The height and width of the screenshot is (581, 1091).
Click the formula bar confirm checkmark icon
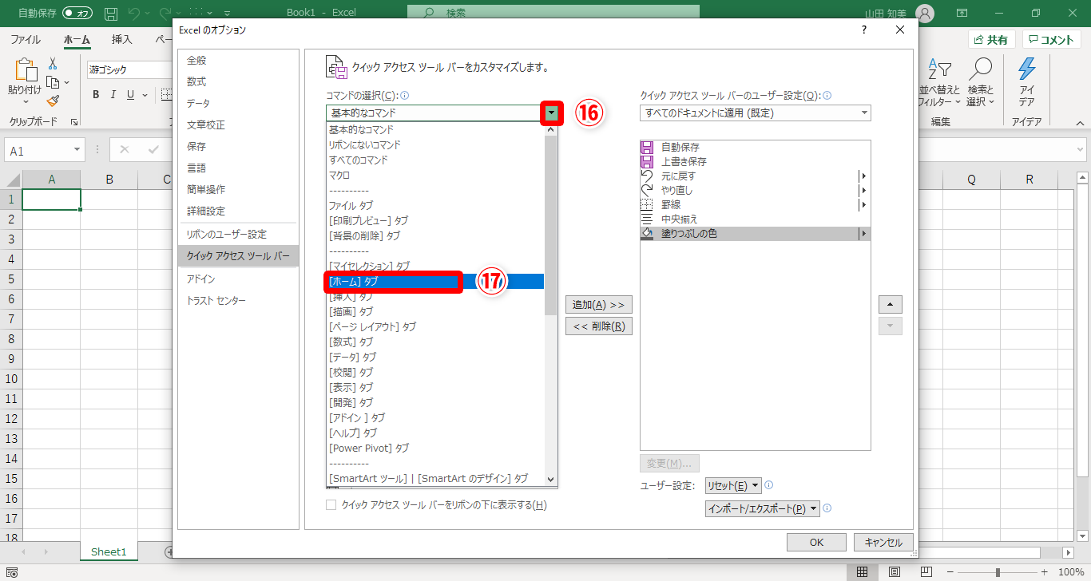click(153, 149)
